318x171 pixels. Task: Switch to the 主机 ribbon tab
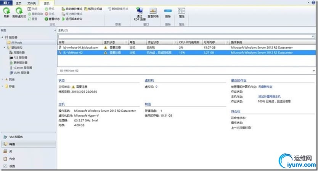47,3
